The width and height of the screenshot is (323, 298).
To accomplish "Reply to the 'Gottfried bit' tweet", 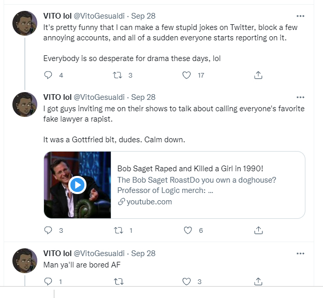I will (x=49, y=231).
